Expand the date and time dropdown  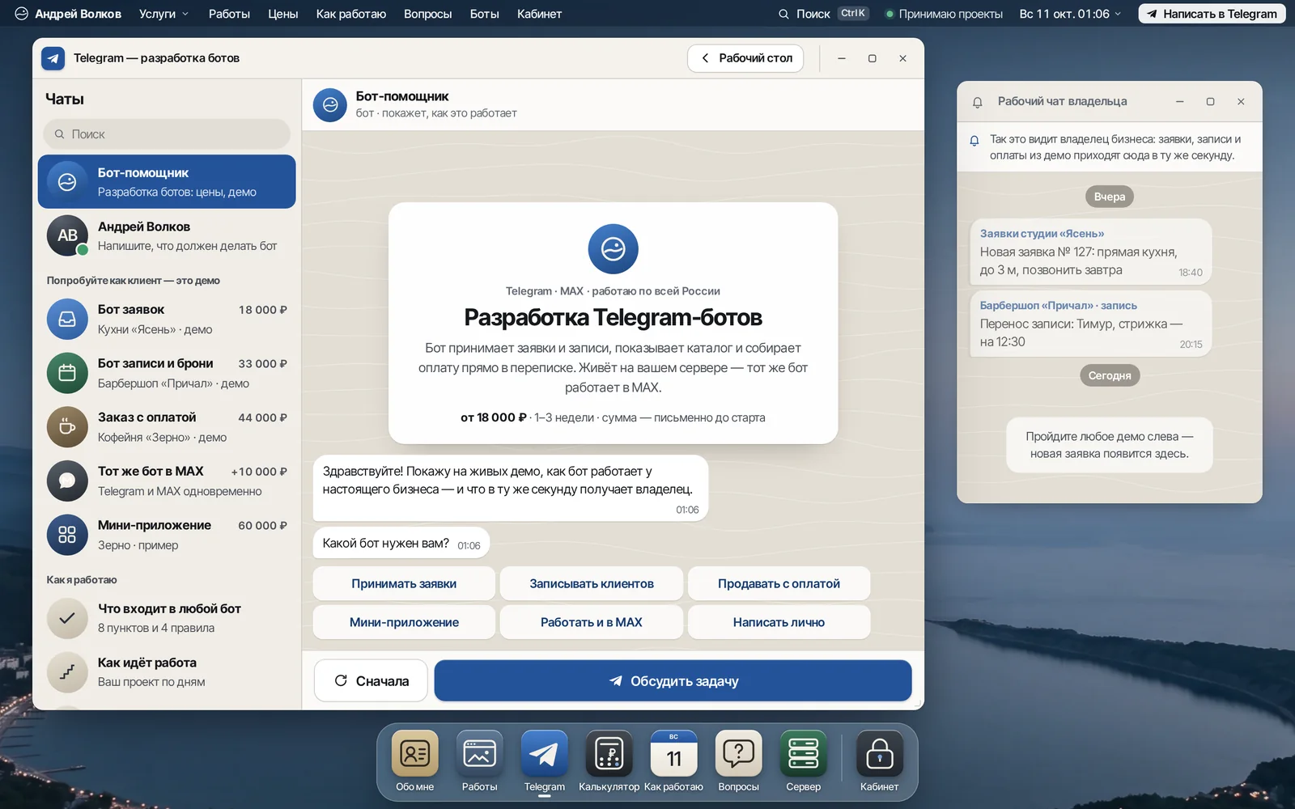(1070, 14)
